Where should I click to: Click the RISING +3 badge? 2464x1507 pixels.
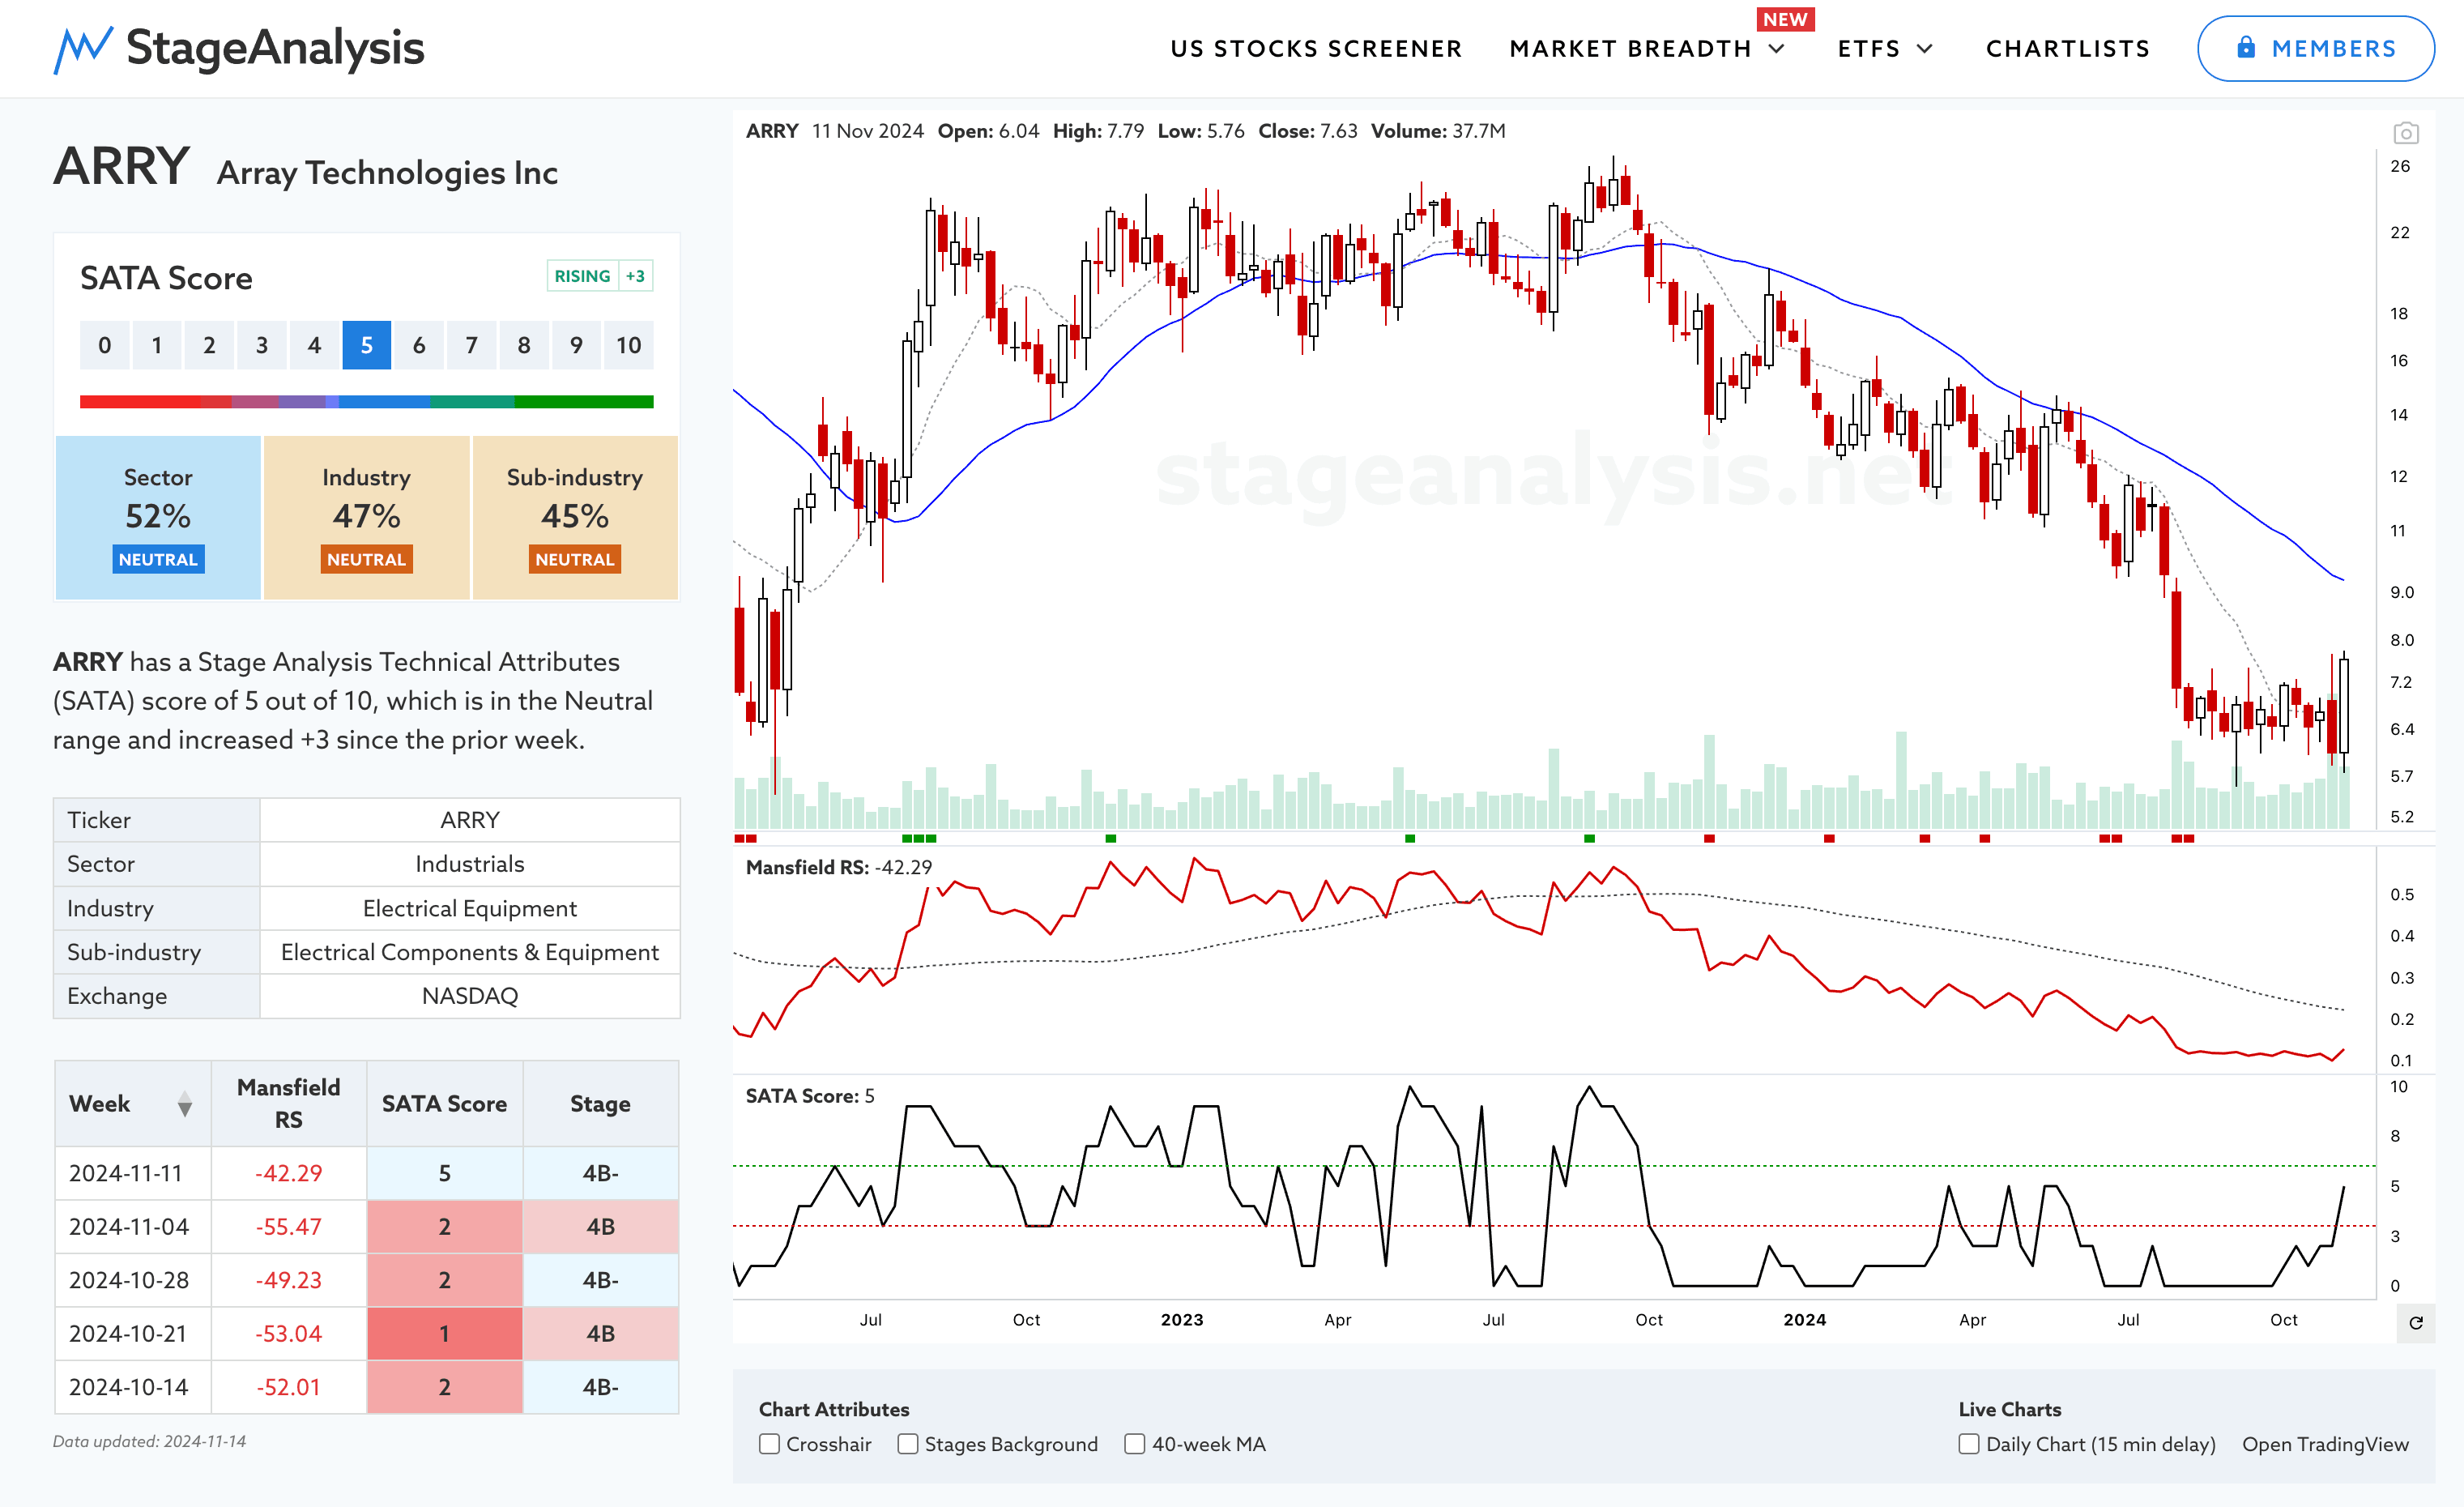coord(600,276)
